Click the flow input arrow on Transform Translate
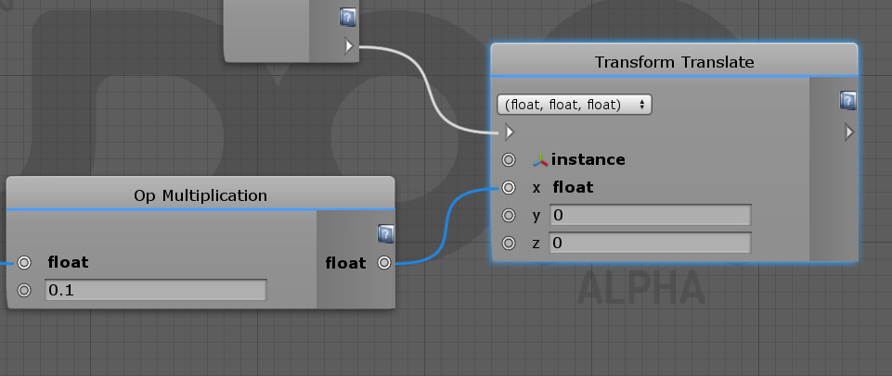 click(510, 132)
